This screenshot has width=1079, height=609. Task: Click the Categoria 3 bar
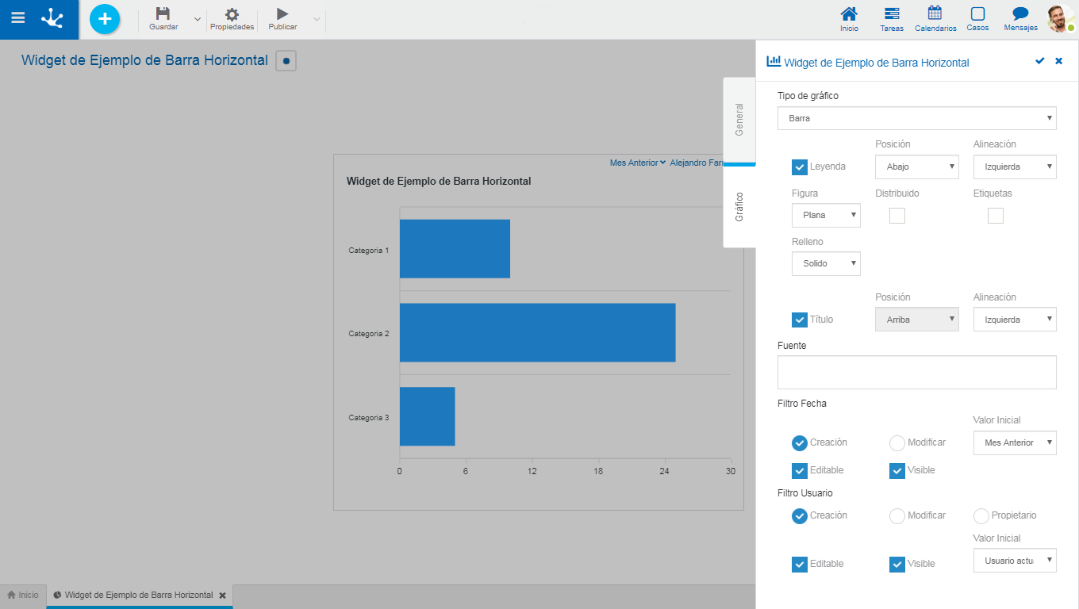pos(427,416)
